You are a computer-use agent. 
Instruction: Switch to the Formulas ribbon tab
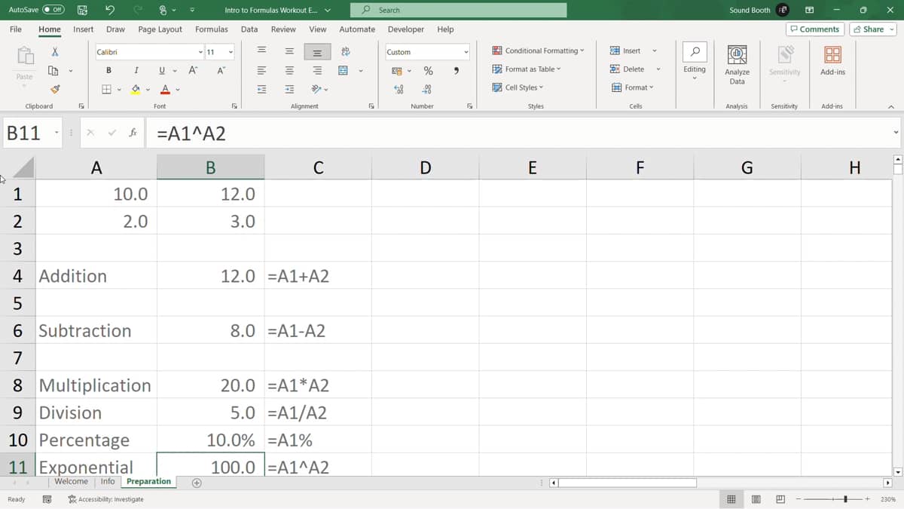point(212,29)
